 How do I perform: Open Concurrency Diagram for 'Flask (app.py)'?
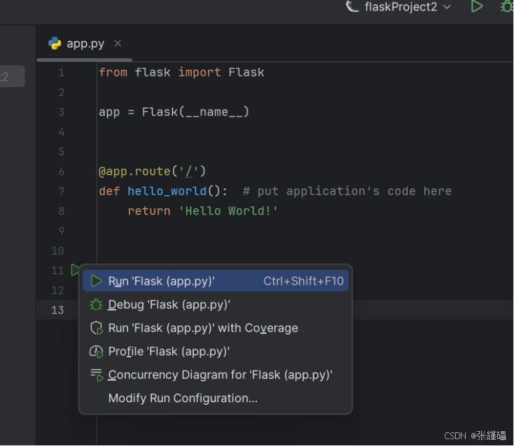[215, 374]
